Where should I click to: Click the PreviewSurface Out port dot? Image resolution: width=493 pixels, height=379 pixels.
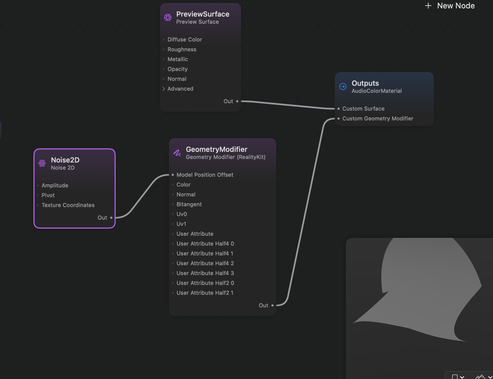coord(237,101)
